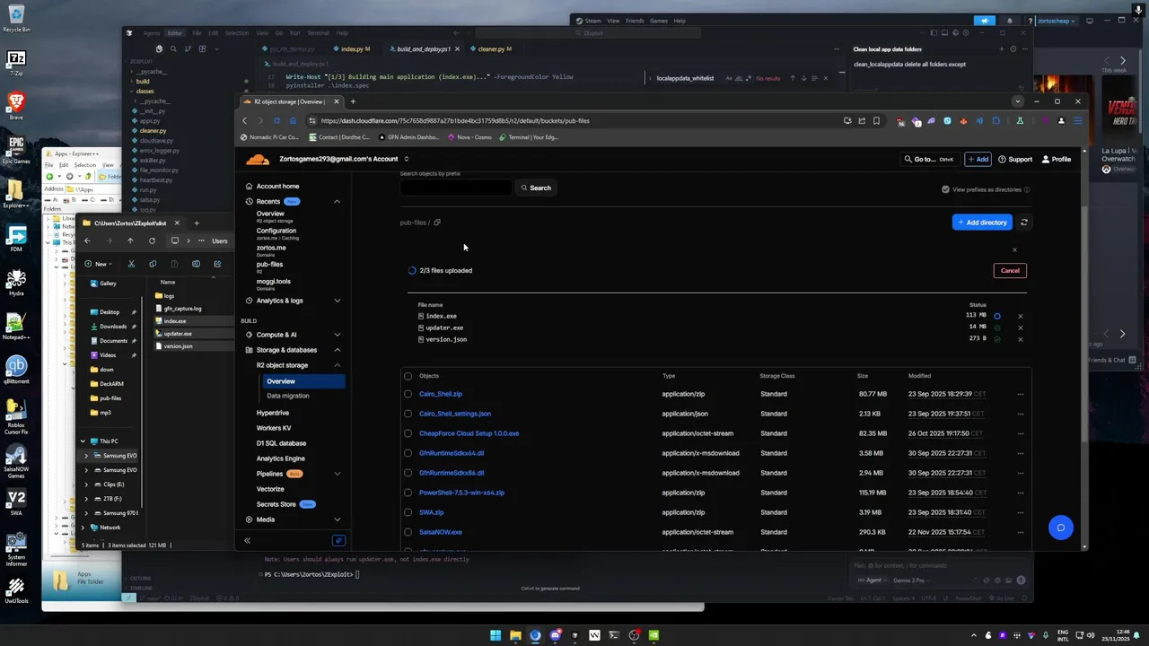1149x646 pixels.
Task: Go to Account home
Action: (277, 187)
